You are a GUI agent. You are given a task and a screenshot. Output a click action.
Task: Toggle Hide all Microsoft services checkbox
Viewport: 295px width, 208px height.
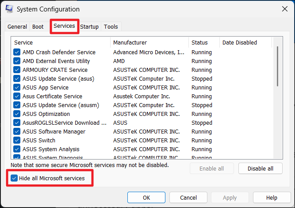15,178
